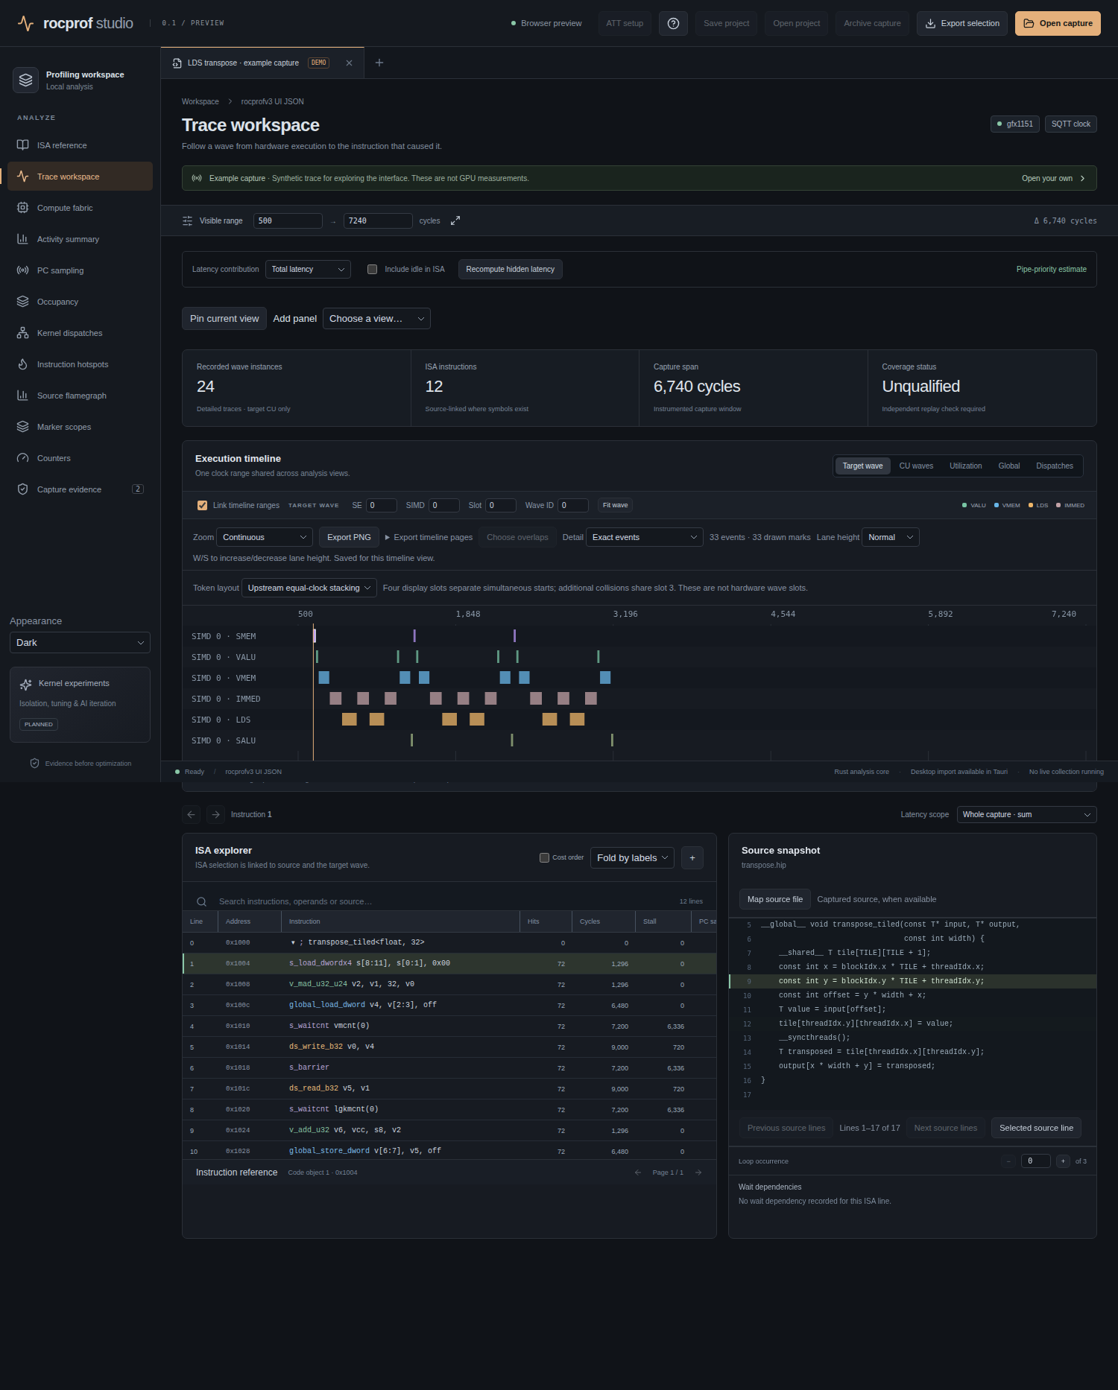Click the plus button in ISA explorer

692,857
